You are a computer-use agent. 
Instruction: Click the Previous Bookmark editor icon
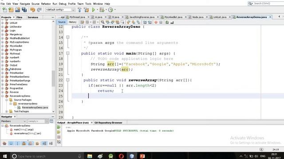pyautogui.click(x=128, y=22)
